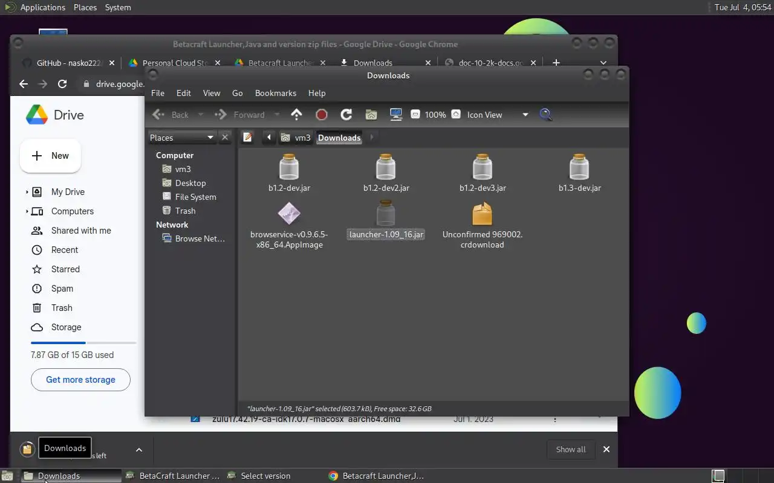Expand the My Drive tree arrow
The image size is (774, 483).
[x=27, y=192]
